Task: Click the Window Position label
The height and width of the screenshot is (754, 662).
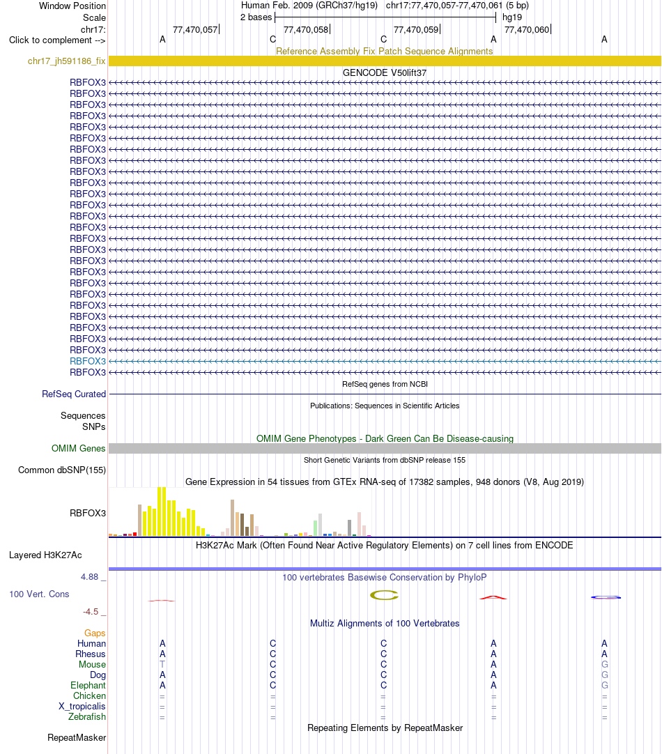Action: tap(72, 6)
